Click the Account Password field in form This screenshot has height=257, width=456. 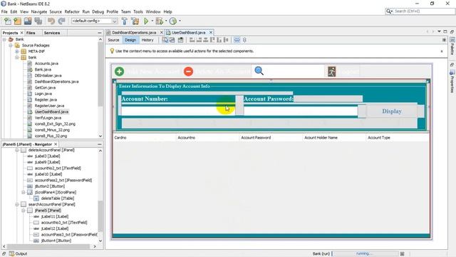pos(301,111)
